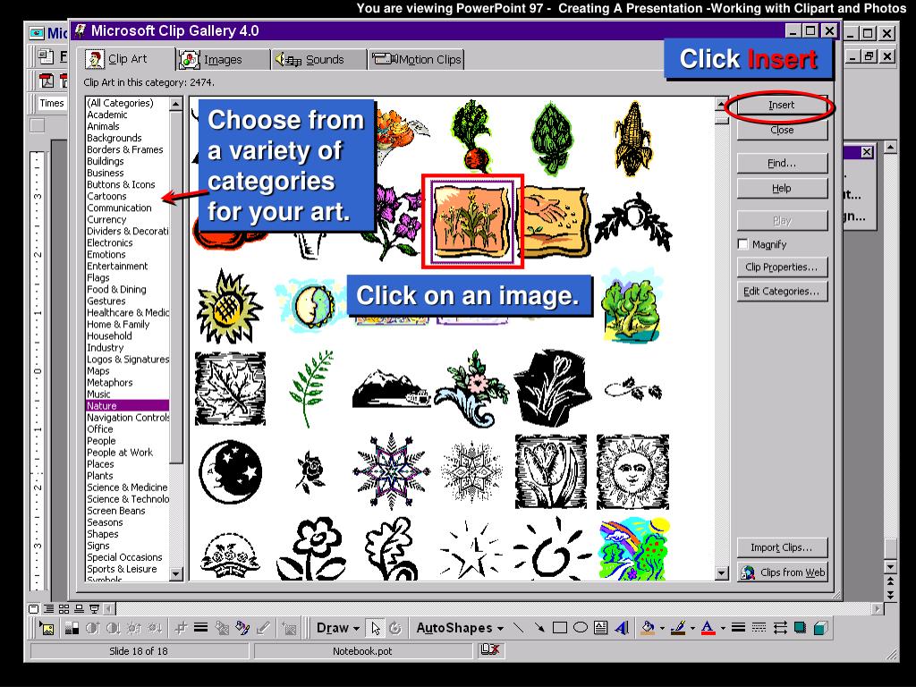
Task: Open the Clip Art tab
Action: (127, 58)
